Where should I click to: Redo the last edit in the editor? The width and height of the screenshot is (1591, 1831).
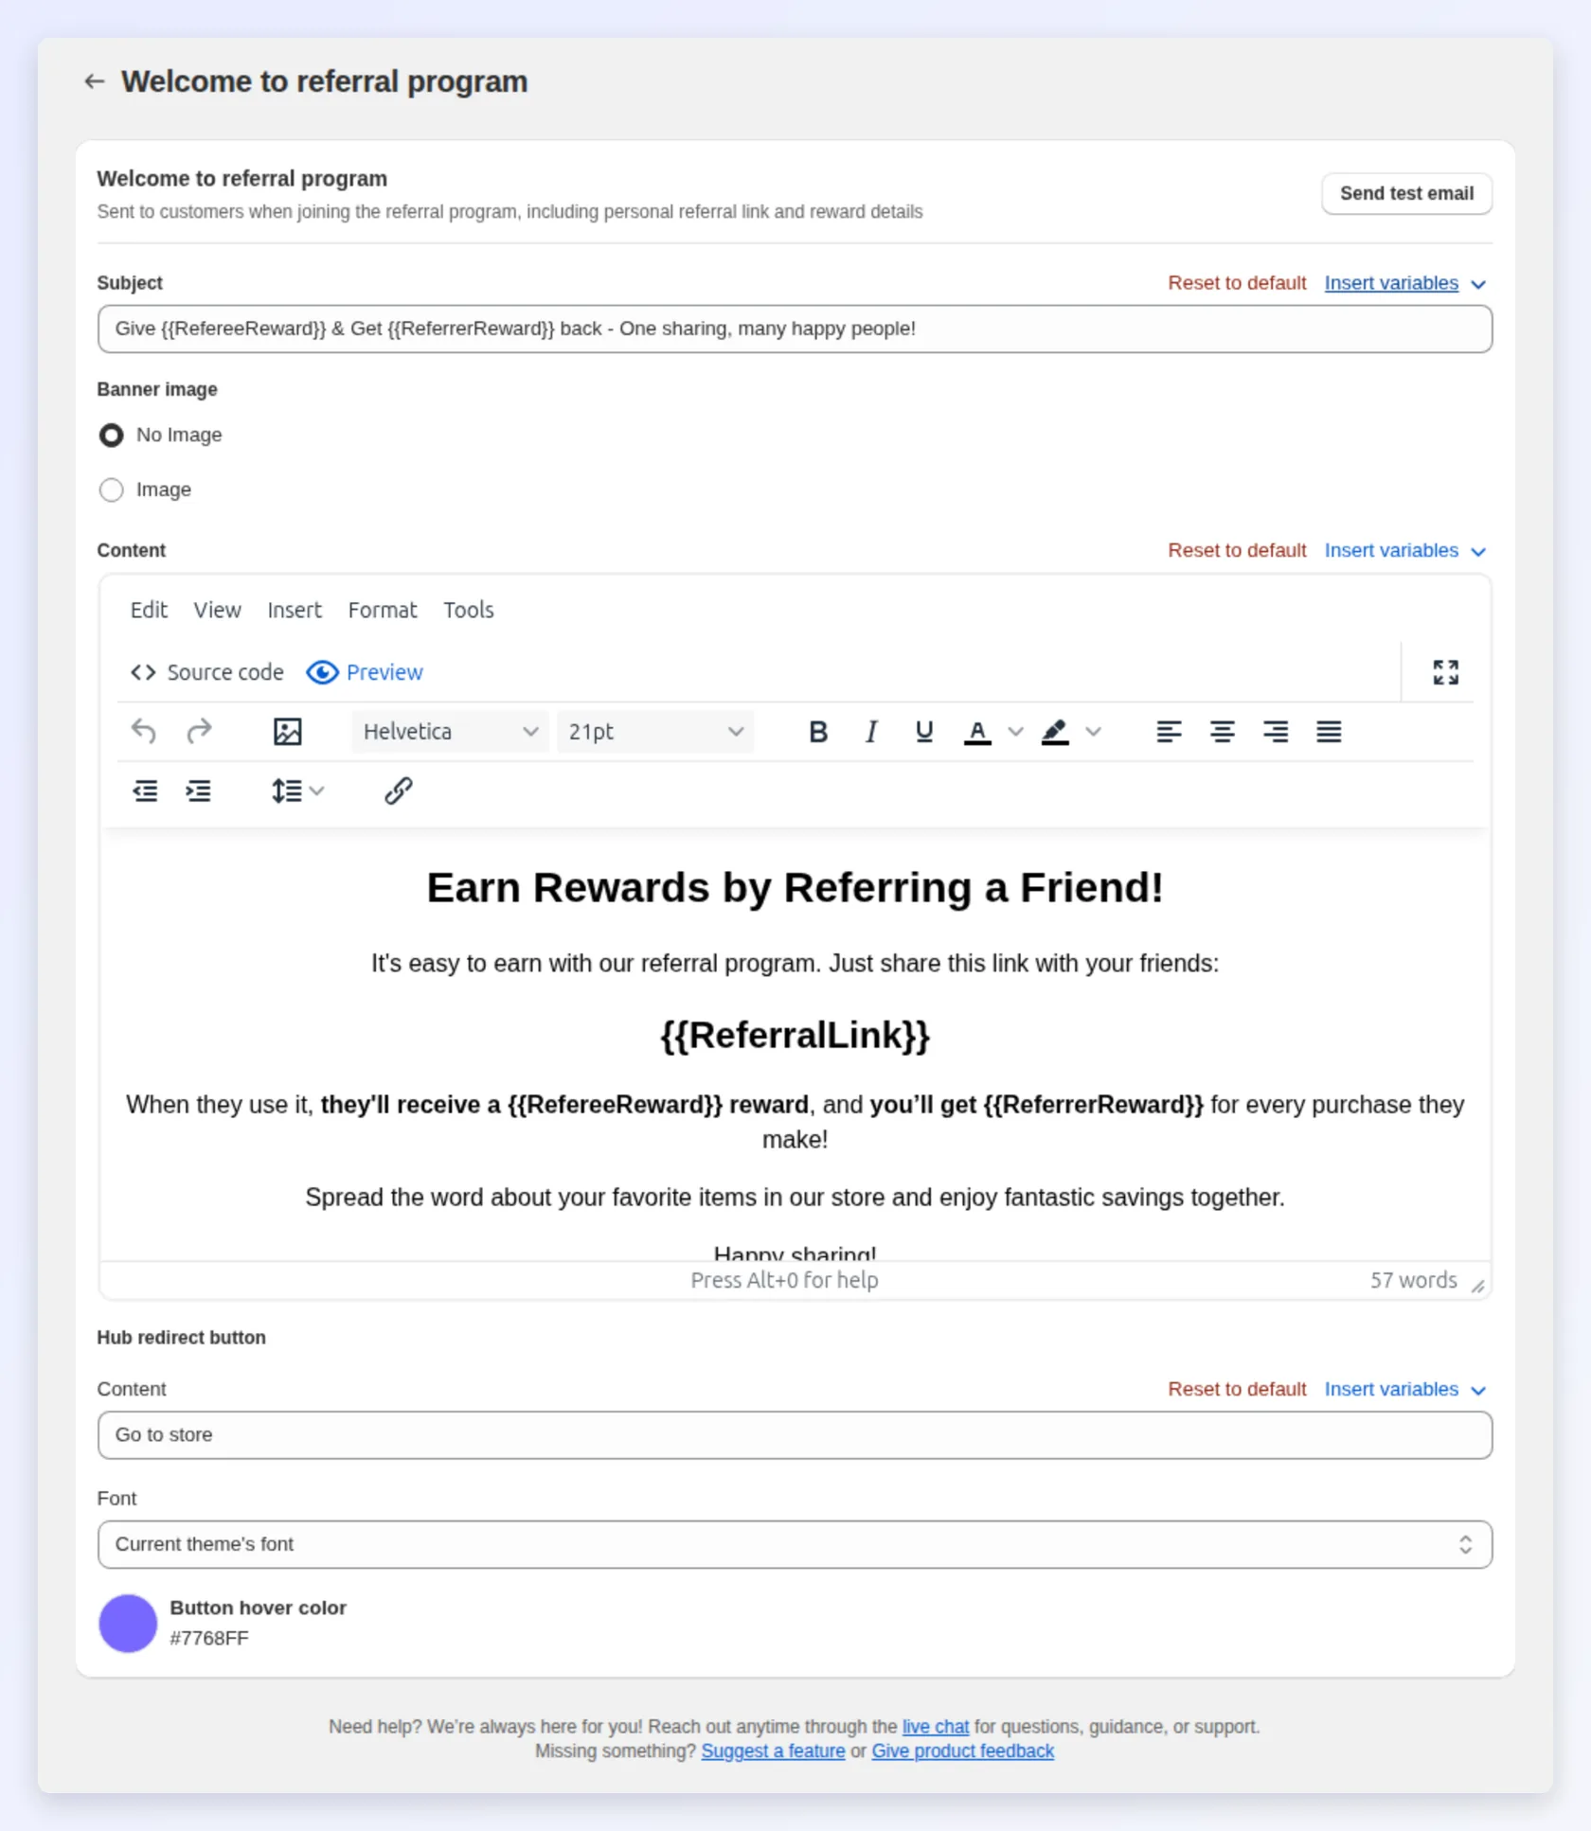click(199, 732)
